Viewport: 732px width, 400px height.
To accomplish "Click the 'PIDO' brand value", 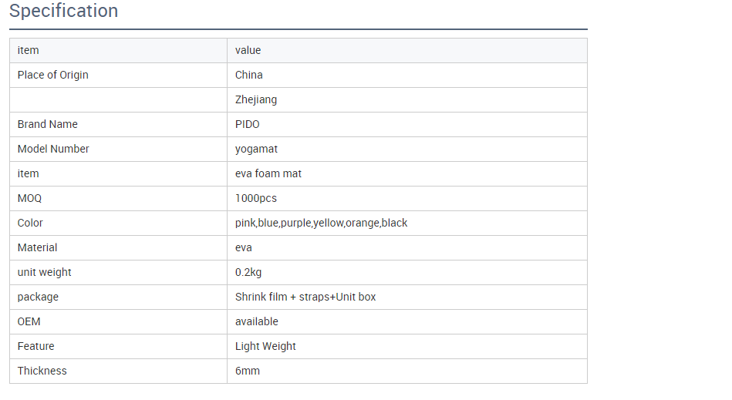I will pyautogui.click(x=248, y=124).
